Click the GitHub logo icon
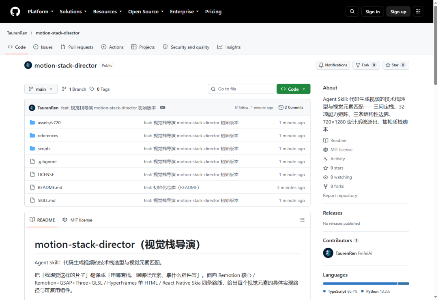 click(15, 12)
